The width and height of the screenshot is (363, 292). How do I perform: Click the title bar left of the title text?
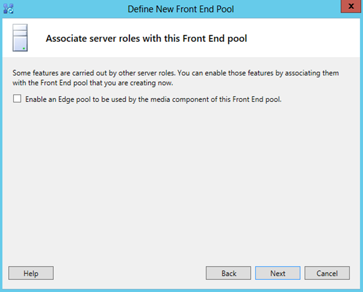pos(70,9)
